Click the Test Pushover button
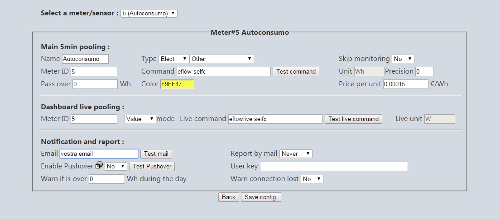Image resolution: width=500 pixels, height=219 pixels. point(152,166)
